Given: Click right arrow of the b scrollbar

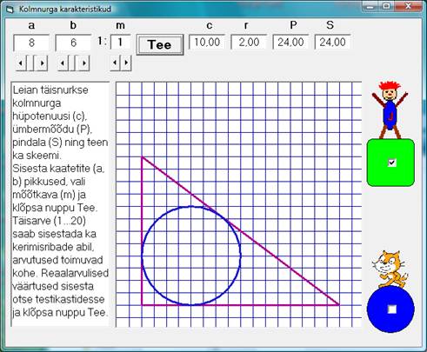Looking at the screenshot, I should click(84, 63).
